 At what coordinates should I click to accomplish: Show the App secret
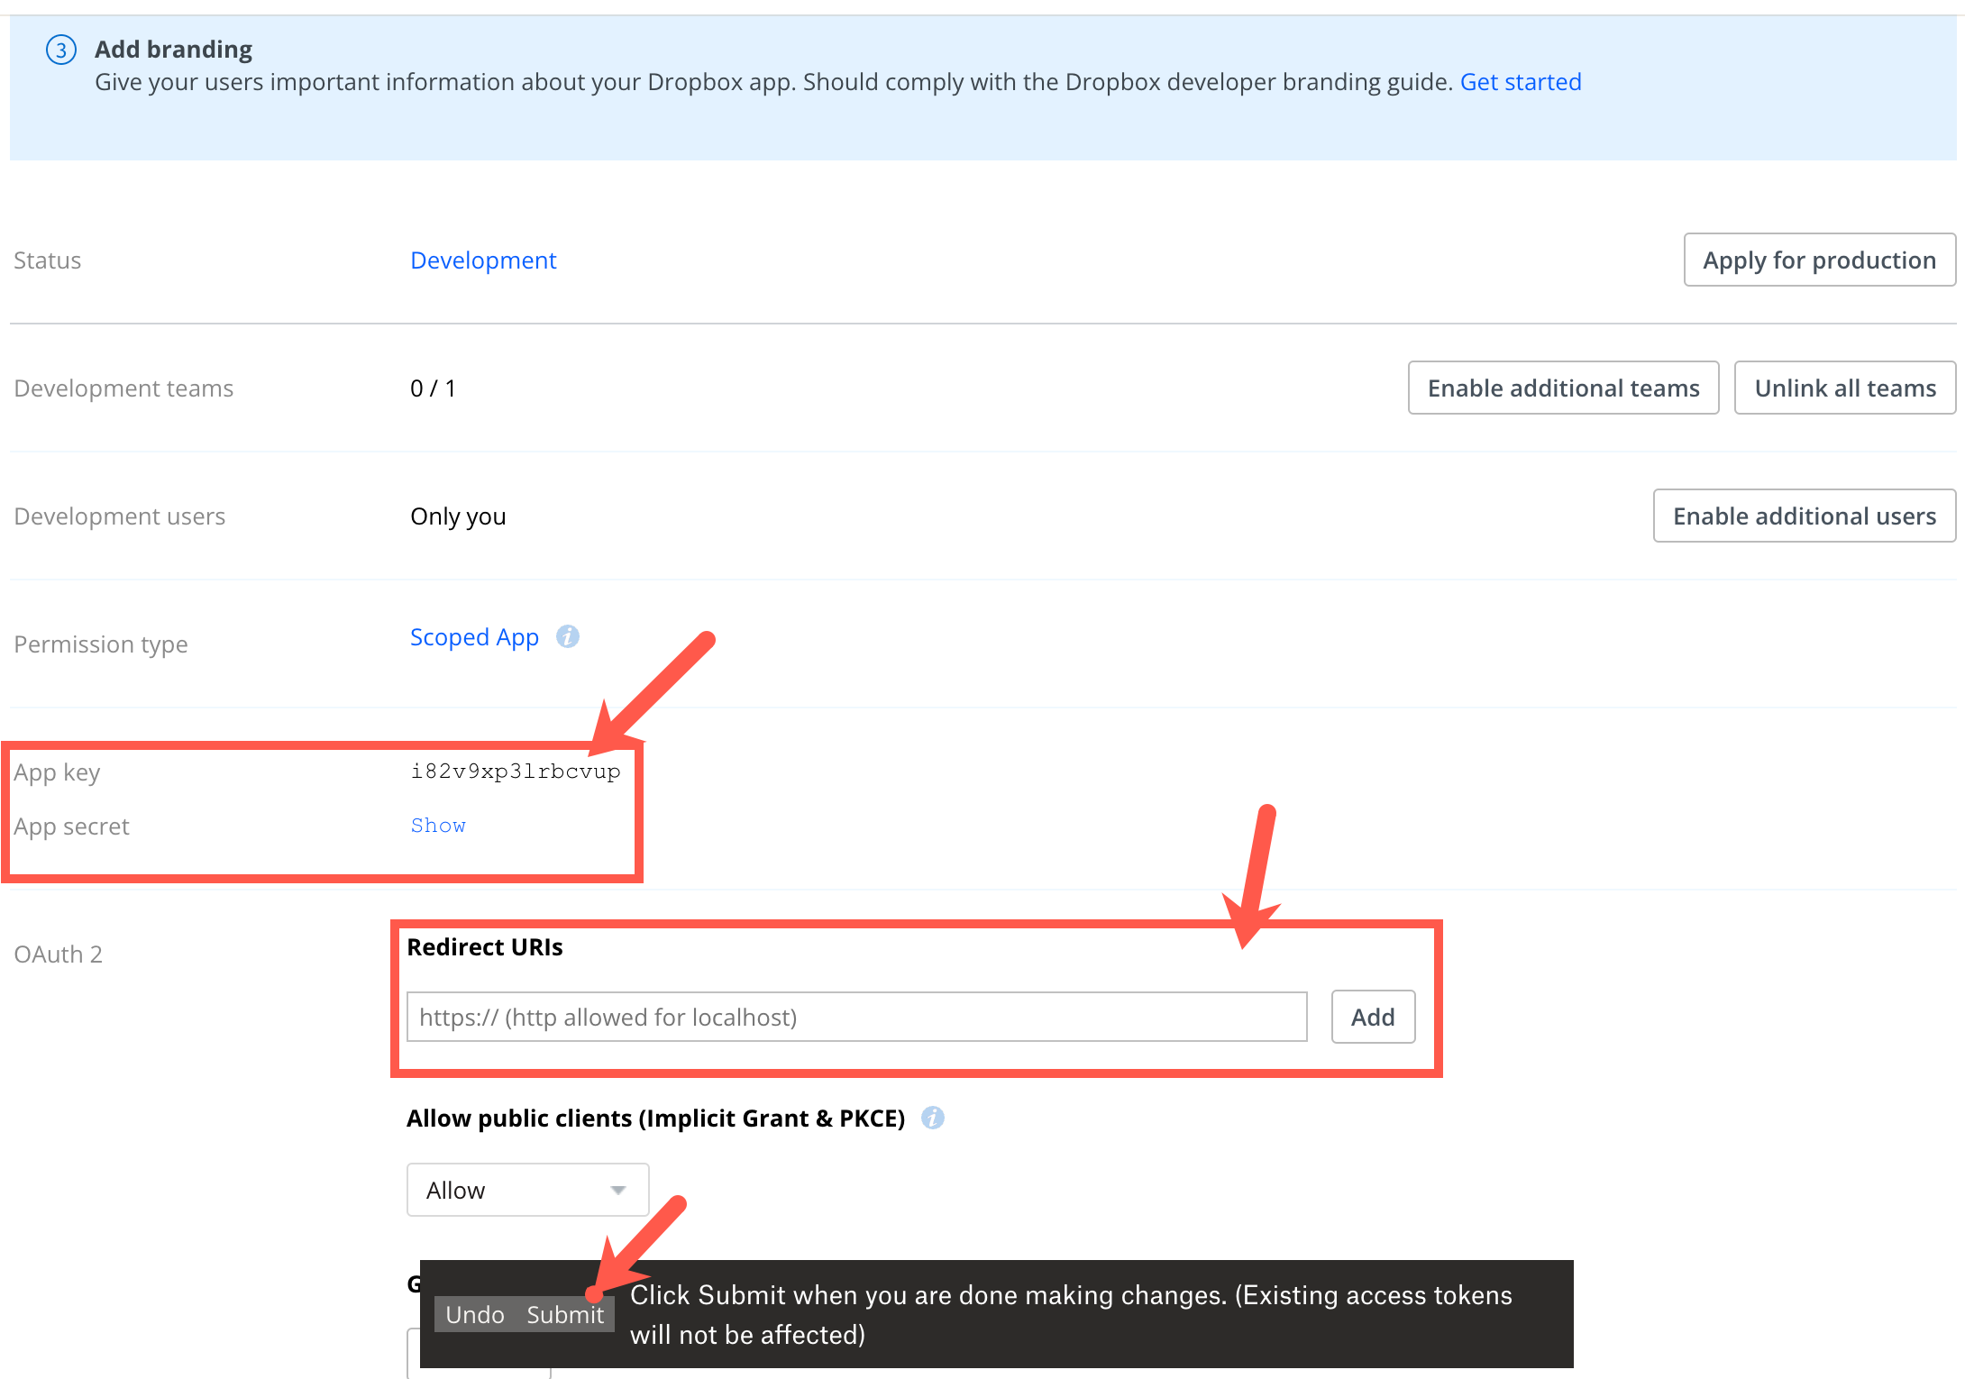[x=438, y=826]
